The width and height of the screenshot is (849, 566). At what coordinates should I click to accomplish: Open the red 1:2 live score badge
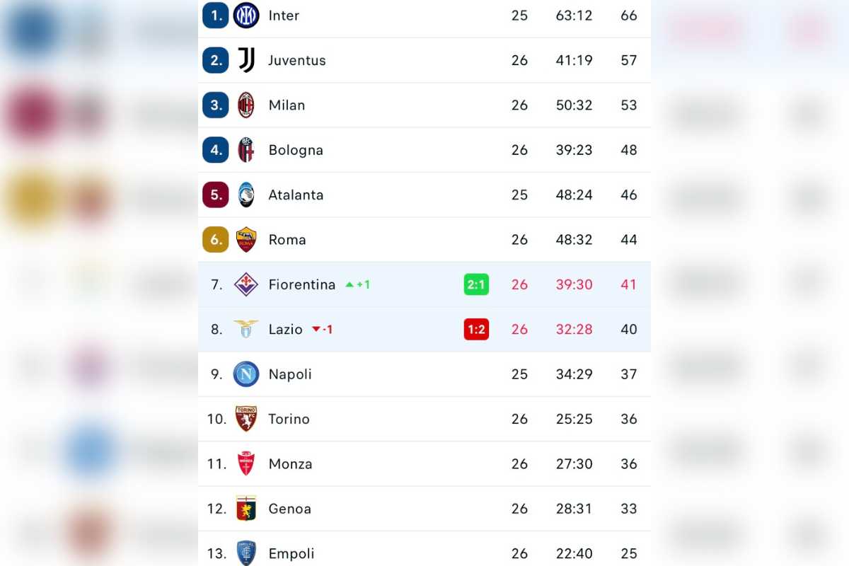476,329
